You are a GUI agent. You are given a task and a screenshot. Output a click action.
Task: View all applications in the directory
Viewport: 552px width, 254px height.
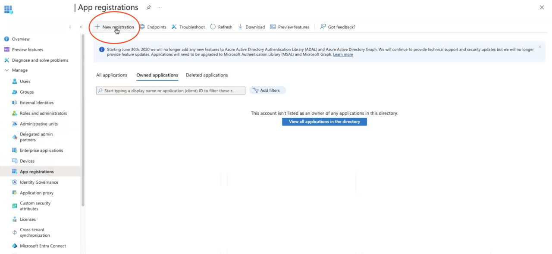point(324,122)
